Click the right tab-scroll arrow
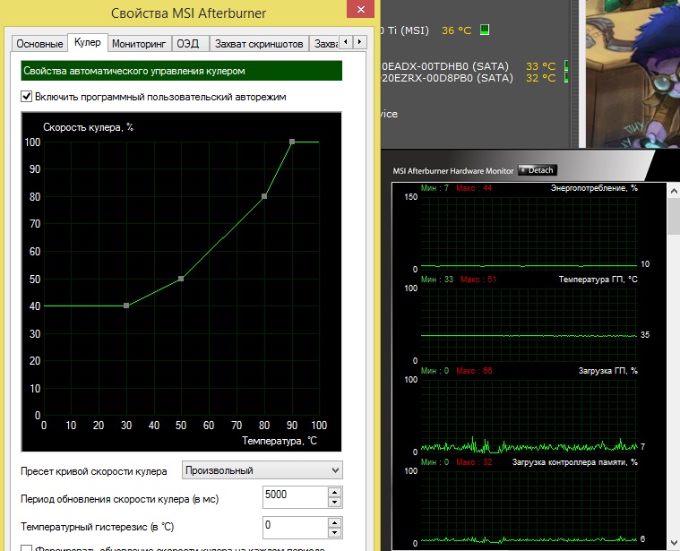680x551 pixels. click(359, 42)
